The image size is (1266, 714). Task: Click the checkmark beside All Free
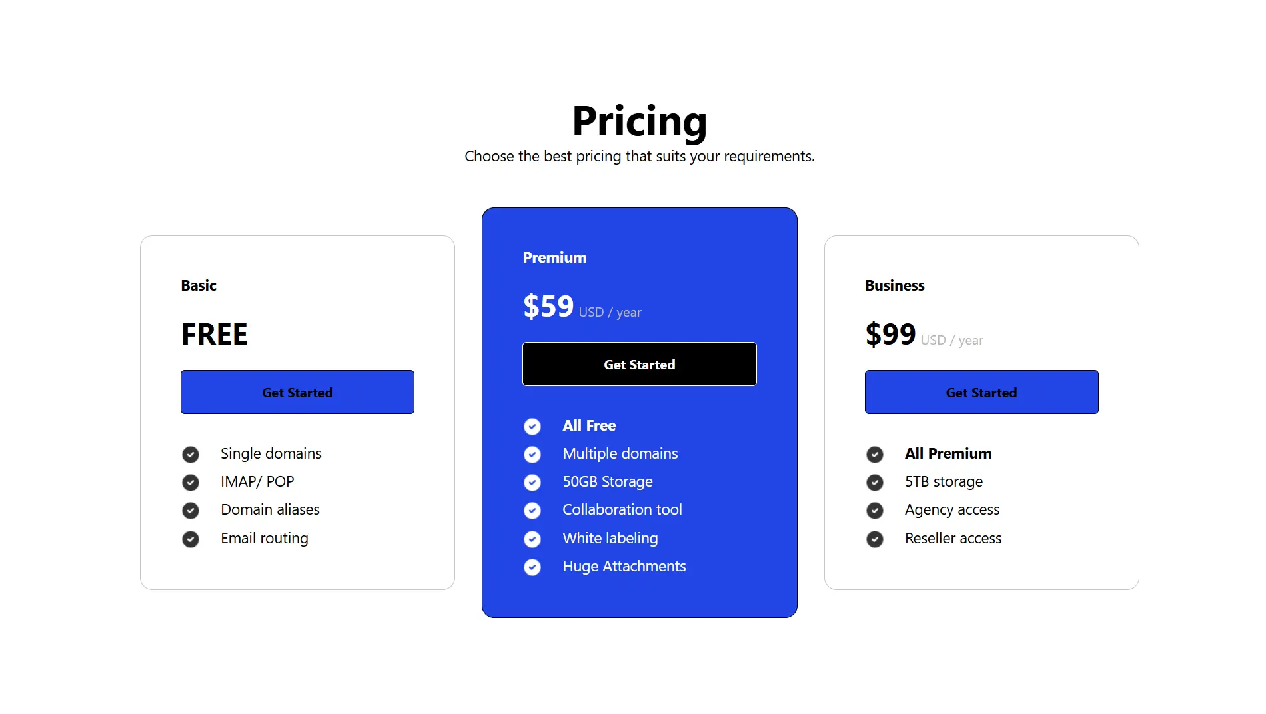pos(532,426)
